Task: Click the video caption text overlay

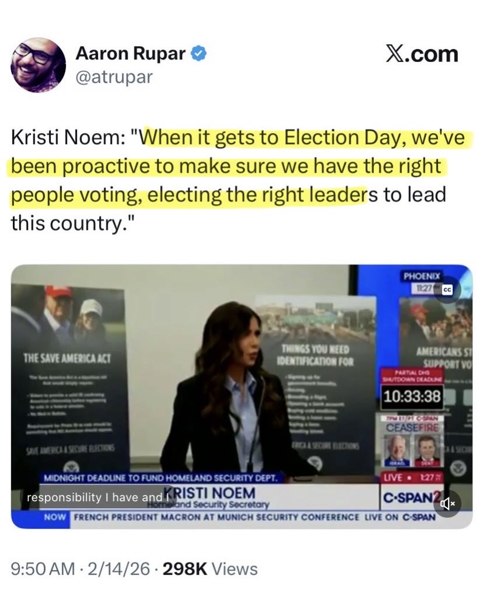Action: (x=97, y=497)
